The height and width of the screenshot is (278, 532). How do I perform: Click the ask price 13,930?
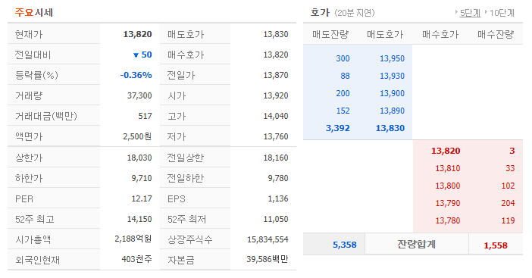tap(393, 76)
